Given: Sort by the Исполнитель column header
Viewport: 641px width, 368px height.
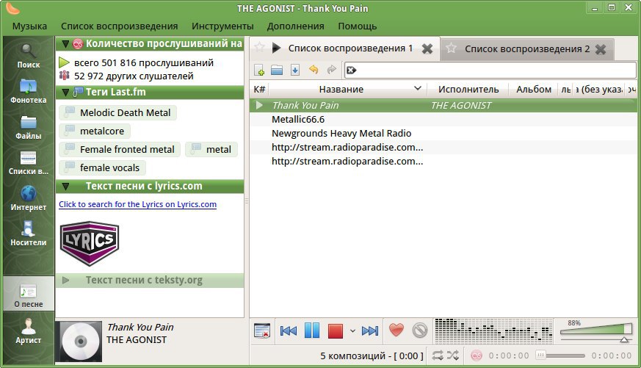Looking at the screenshot, I should 468,89.
